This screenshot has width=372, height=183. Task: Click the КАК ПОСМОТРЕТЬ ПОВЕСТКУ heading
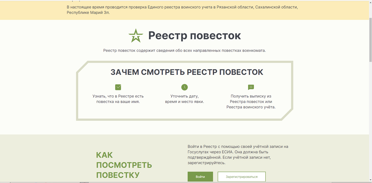point(124,165)
